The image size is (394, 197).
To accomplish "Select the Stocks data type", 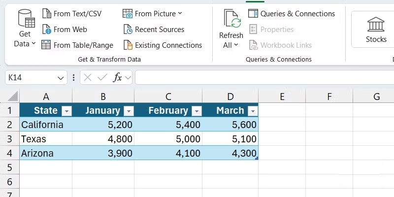I will click(x=376, y=30).
